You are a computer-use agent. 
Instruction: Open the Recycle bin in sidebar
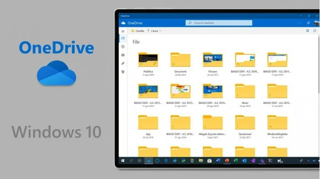point(123,72)
